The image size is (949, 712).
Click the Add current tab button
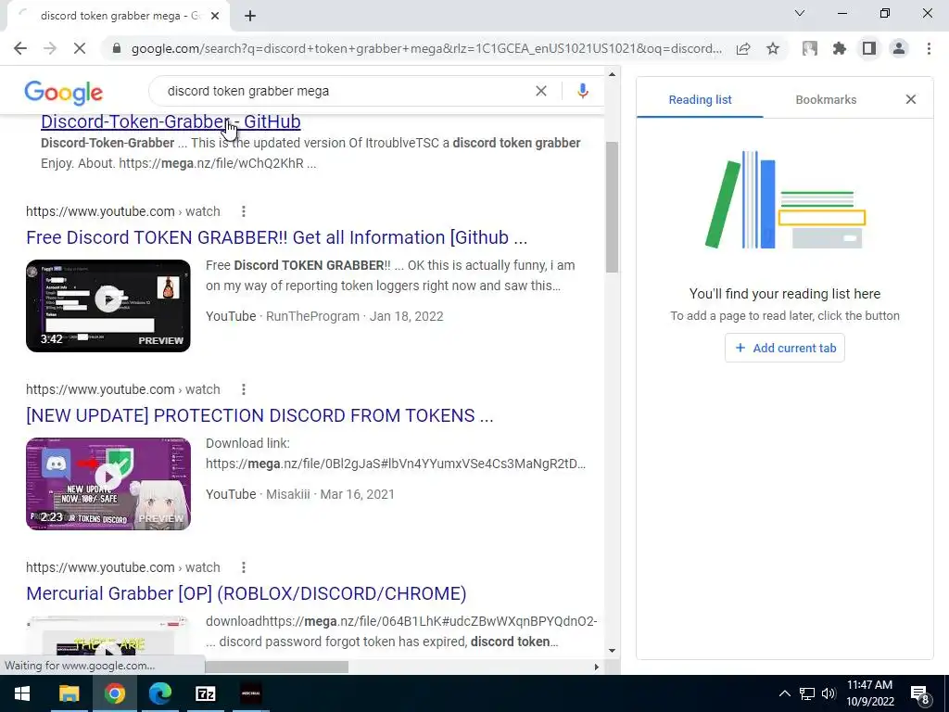[784, 349]
